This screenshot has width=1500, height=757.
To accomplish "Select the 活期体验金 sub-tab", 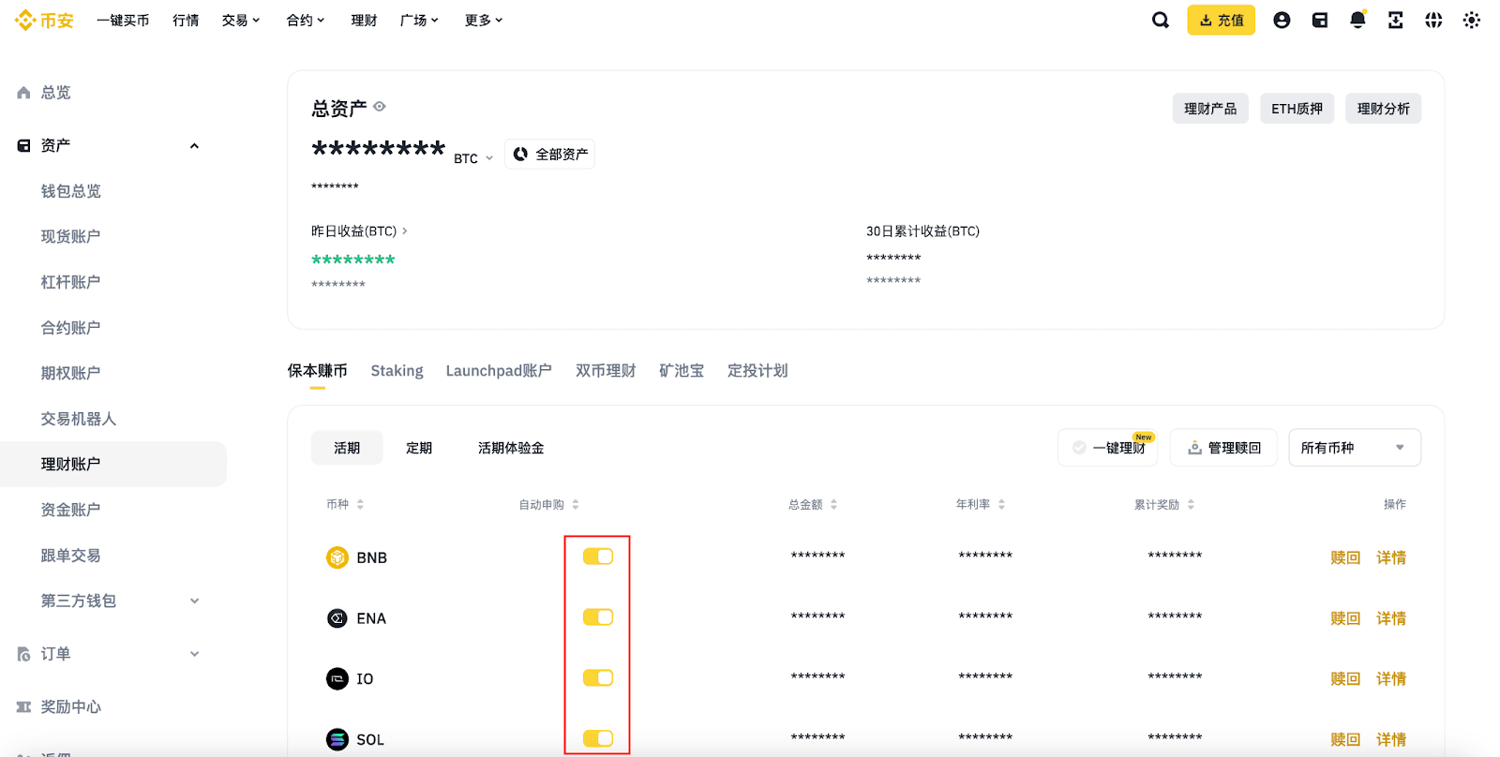I will pos(511,448).
